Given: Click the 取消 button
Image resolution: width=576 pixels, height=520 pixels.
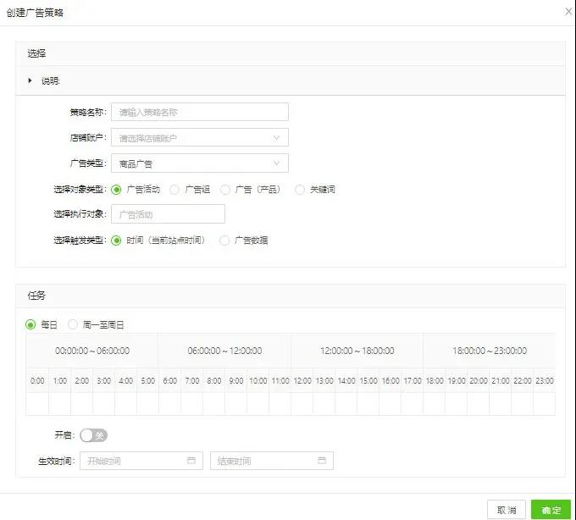Looking at the screenshot, I should 506,510.
